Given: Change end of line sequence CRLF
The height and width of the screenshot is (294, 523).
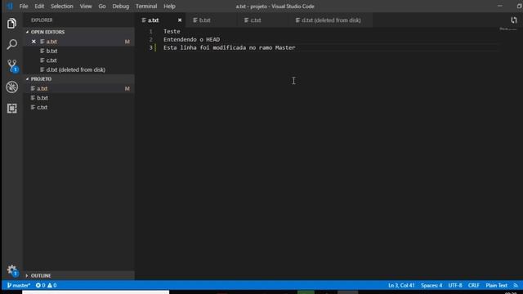Looking at the screenshot, I should (x=474, y=285).
